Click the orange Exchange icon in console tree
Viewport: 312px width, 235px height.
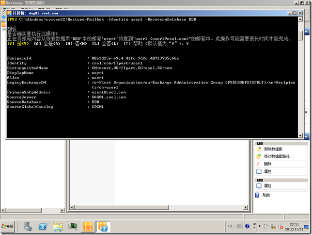3,25
